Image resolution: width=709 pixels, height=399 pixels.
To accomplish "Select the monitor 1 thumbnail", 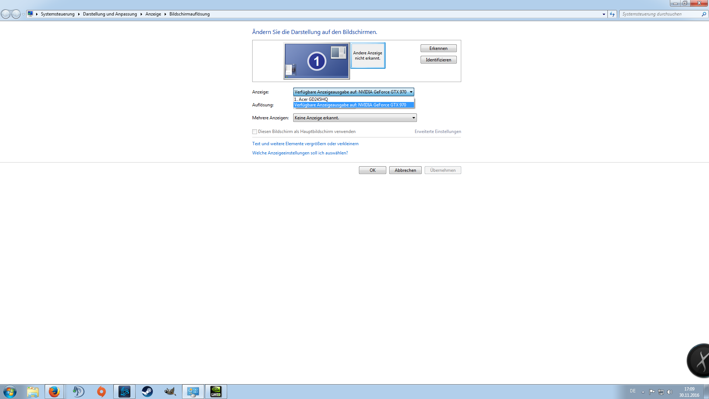I will tap(316, 61).
